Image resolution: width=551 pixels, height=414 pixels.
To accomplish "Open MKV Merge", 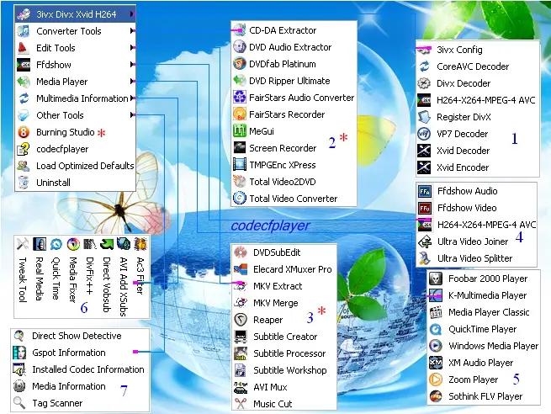I will coord(284,303).
